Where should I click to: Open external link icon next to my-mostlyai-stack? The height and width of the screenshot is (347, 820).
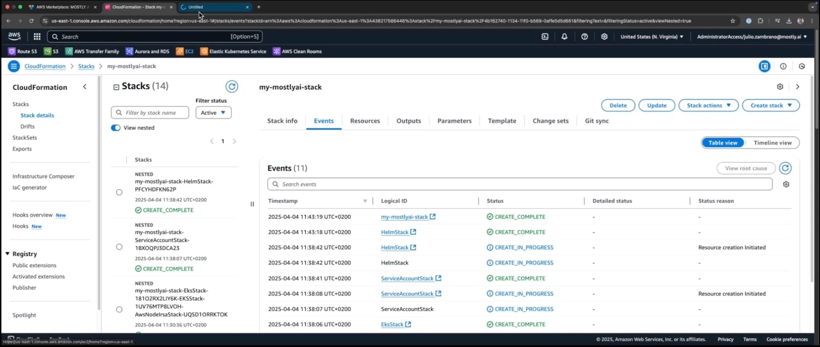pyautogui.click(x=432, y=216)
